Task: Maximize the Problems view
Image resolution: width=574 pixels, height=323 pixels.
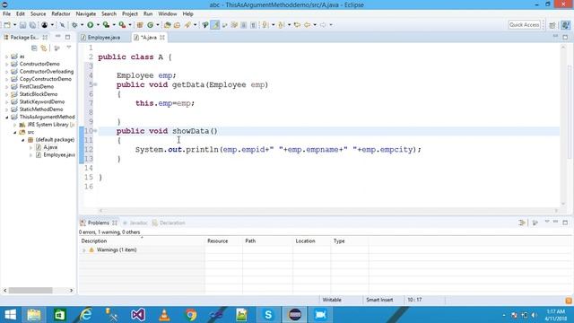Action: tap(565, 223)
